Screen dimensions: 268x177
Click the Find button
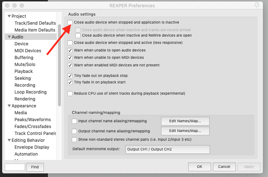click(x=35, y=167)
